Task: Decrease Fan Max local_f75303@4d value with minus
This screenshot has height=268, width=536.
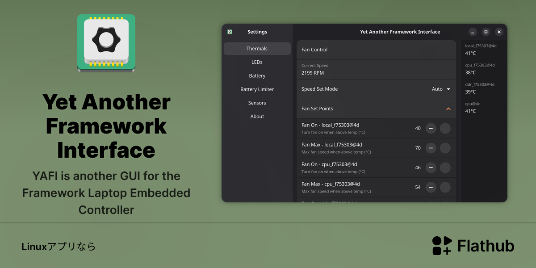Action: pyautogui.click(x=431, y=148)
